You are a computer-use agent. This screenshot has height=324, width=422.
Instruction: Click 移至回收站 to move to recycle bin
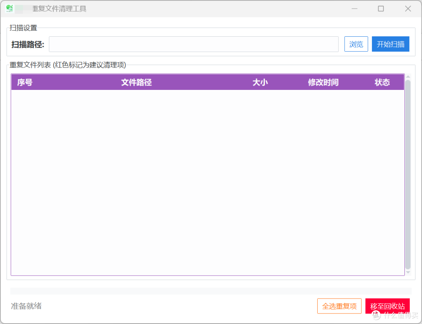(x=387, y=306)
